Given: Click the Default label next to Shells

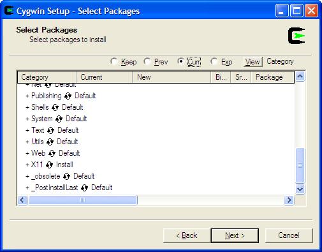Looking at the screenshot, I should tap(73, 107).
